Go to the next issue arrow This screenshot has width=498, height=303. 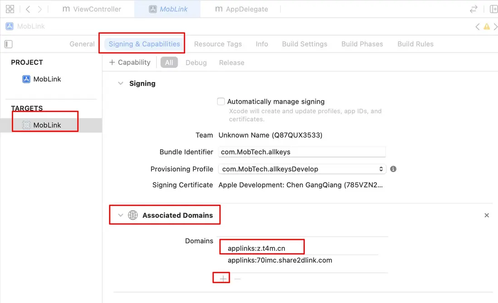[x=495, y=27]
